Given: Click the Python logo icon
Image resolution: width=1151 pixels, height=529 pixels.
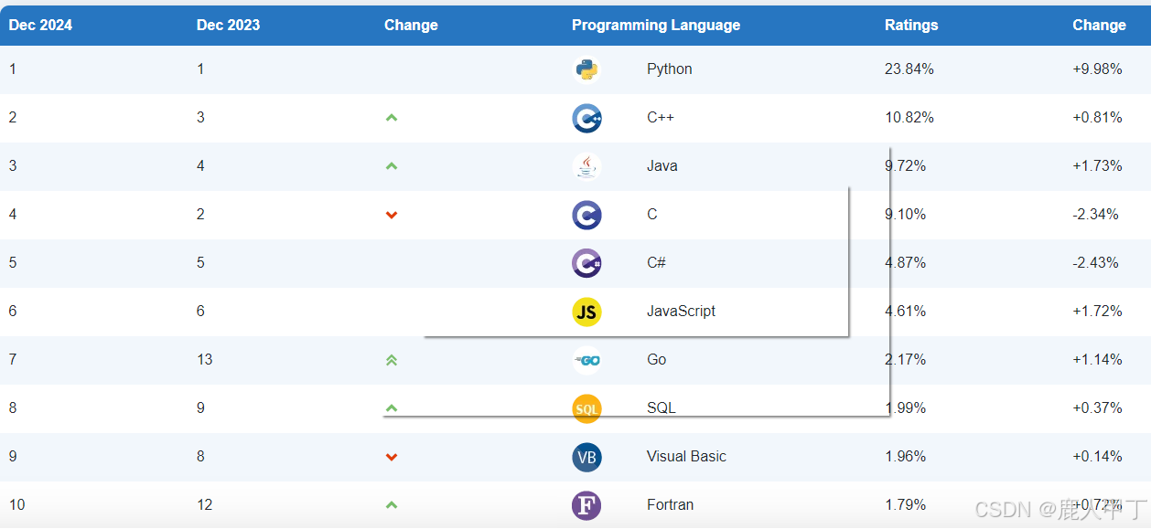Looking at the screenshot, I should click(586, 69).
